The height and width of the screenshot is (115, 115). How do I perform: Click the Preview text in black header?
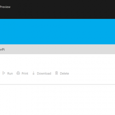pyautogui.click(x=5, y=7)
